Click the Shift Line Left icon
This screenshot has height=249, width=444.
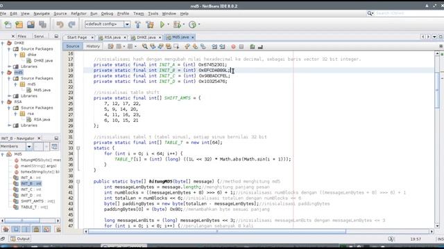(214, 46)
